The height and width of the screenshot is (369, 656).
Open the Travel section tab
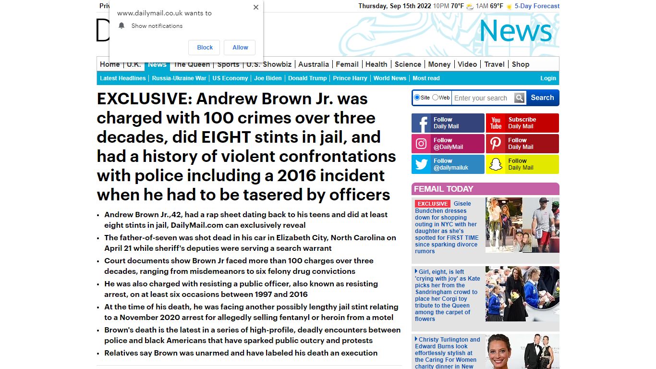[x=495, y=64]
